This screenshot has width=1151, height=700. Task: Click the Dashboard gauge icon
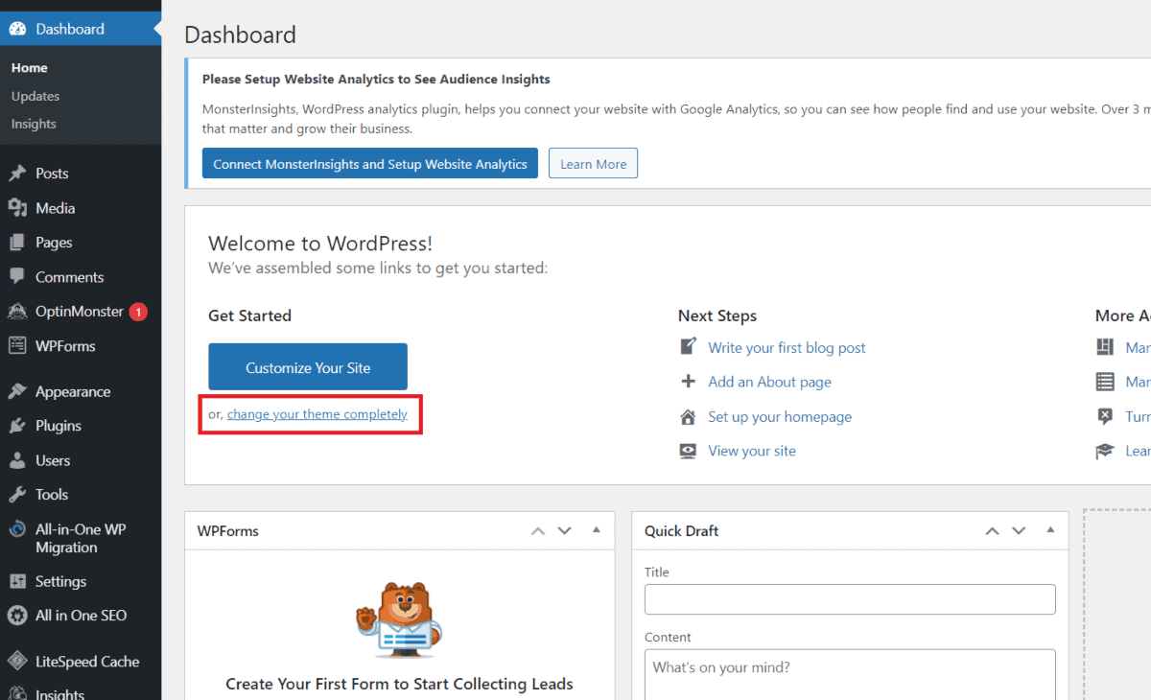(x=17, y=29)
